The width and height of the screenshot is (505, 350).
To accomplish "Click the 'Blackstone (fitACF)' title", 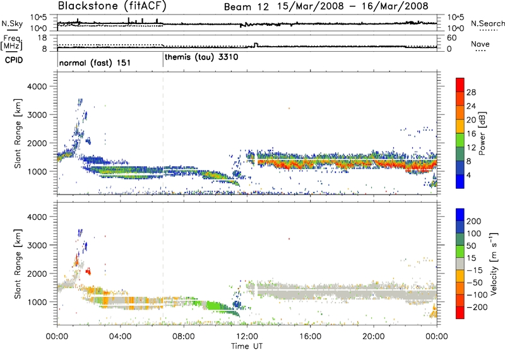I will [x=112, y=6].
